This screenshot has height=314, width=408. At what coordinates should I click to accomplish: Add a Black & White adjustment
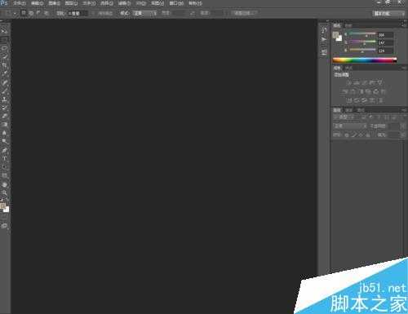[361, 91]
